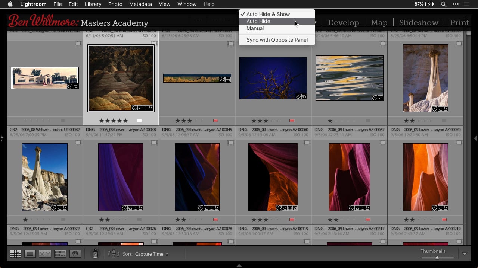Screen dimensions: 478x268
Task: Expand the left panel via edge triangle
Action: [2, 138]
